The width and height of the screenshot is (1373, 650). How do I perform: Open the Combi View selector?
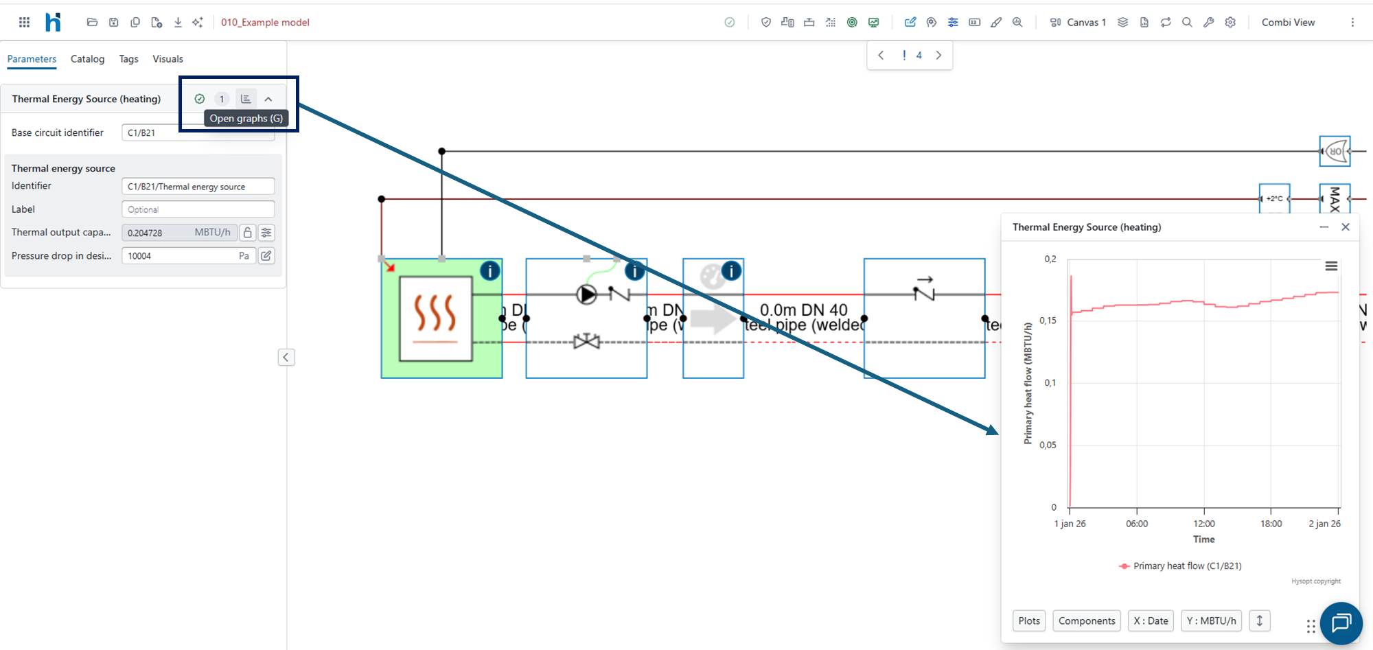coord(1288,22)
